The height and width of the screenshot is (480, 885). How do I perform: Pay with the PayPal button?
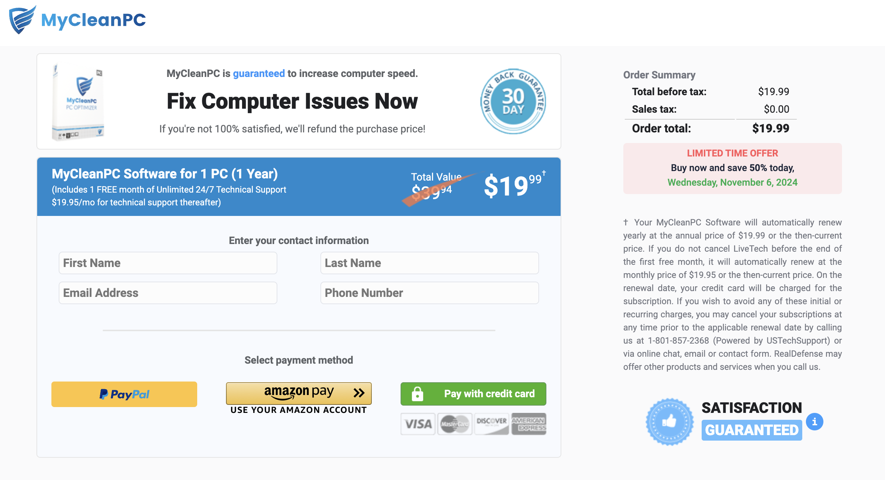point(124,394)
